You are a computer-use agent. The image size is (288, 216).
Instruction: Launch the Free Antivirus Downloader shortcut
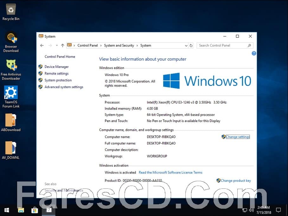(x=11, y=70)
